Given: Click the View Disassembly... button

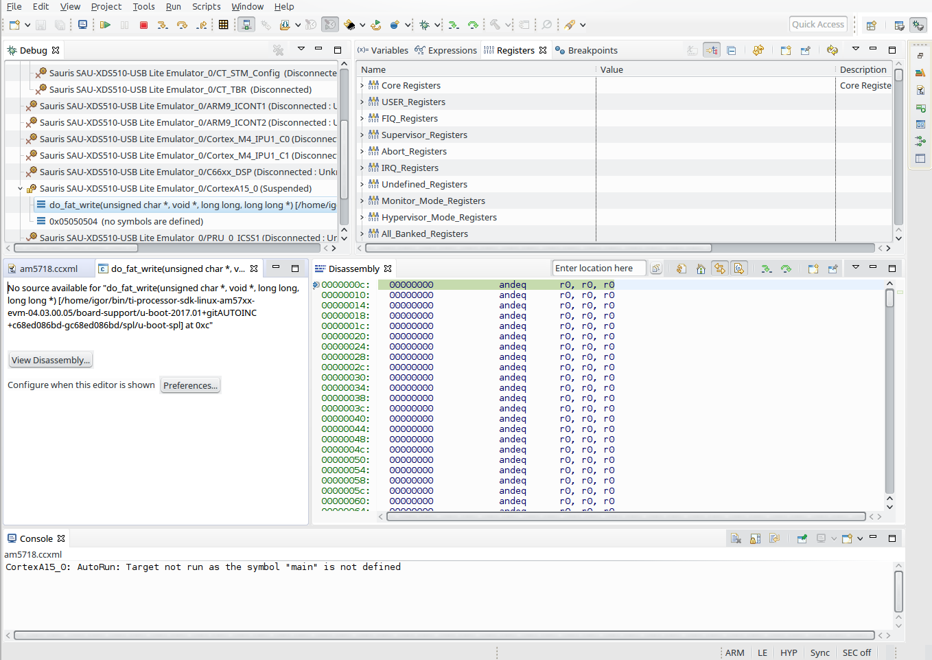Looking at the screenshot, I should tap(50, 360).
